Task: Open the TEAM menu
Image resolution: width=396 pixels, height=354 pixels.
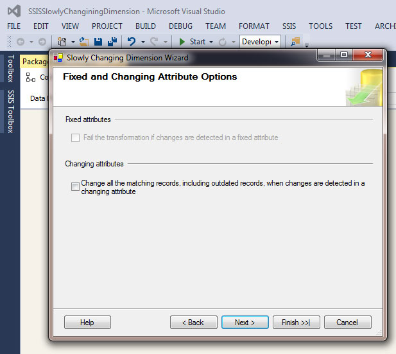Action: (216, 26)
